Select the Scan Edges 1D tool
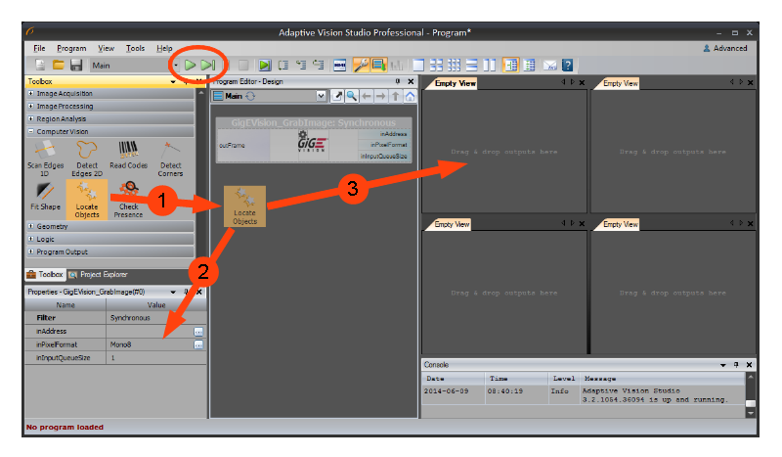Image resolution: width=782 pixels, height=457 pixels. click(44, 156)
